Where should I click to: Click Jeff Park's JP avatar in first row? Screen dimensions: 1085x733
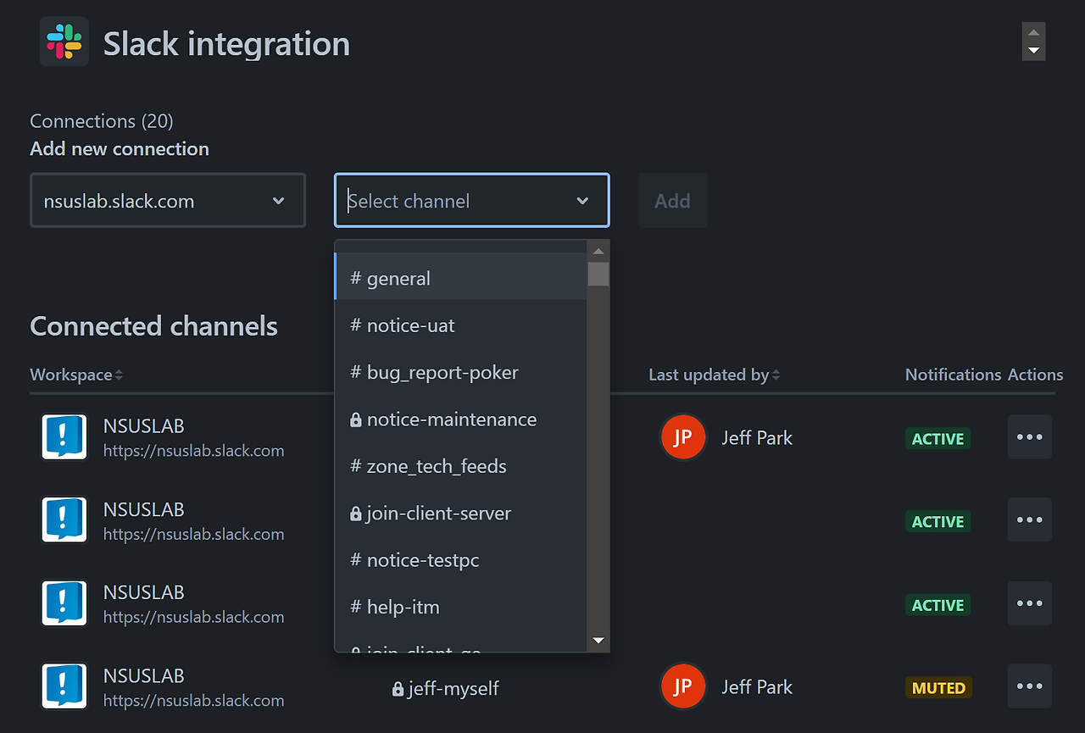click(682, 437)
